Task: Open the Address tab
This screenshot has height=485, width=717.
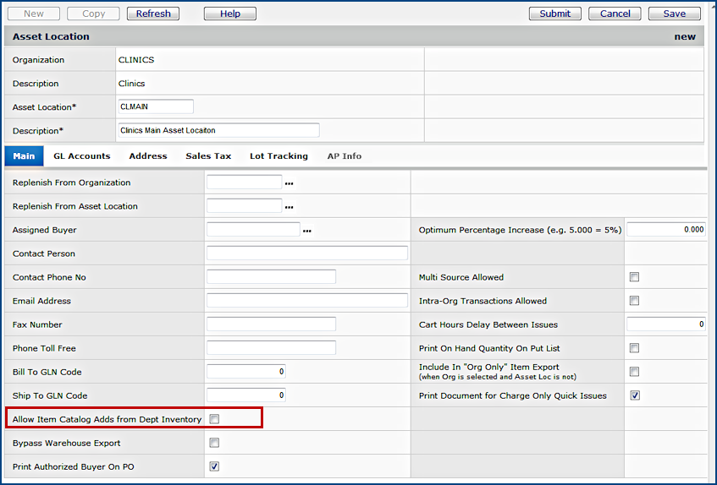Action: pyautogui.click(x=148, y=156)
